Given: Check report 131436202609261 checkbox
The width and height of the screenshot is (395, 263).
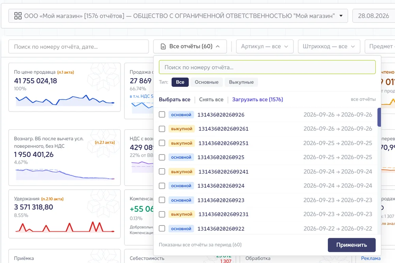Looking at the screenshot, I should 162,129.
